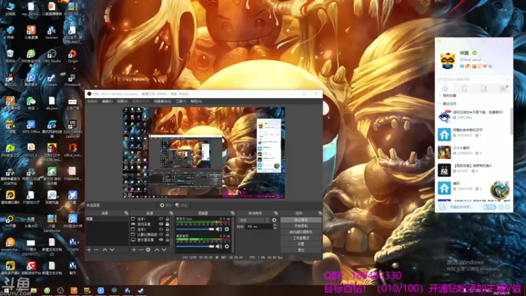Open 视图(V) menu in OBS

click(122, 101)
